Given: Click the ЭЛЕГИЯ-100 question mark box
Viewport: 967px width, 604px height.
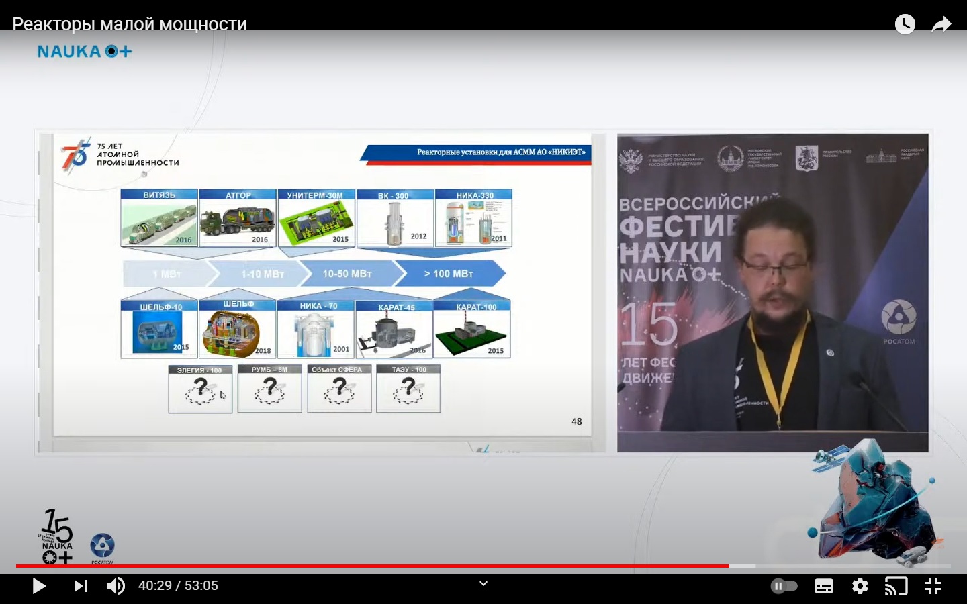Looking at the screenshot, I should (x=200, y=389).
